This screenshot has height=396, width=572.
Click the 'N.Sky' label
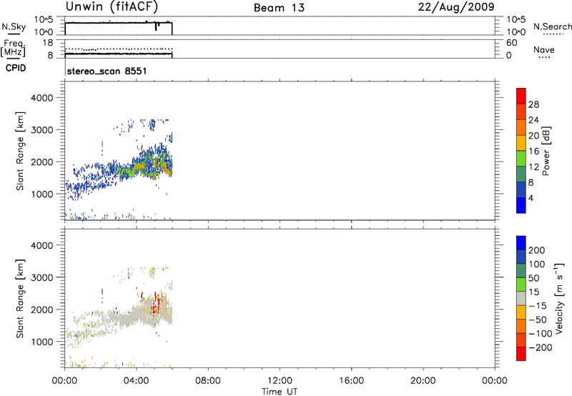[x=14, y=26]
